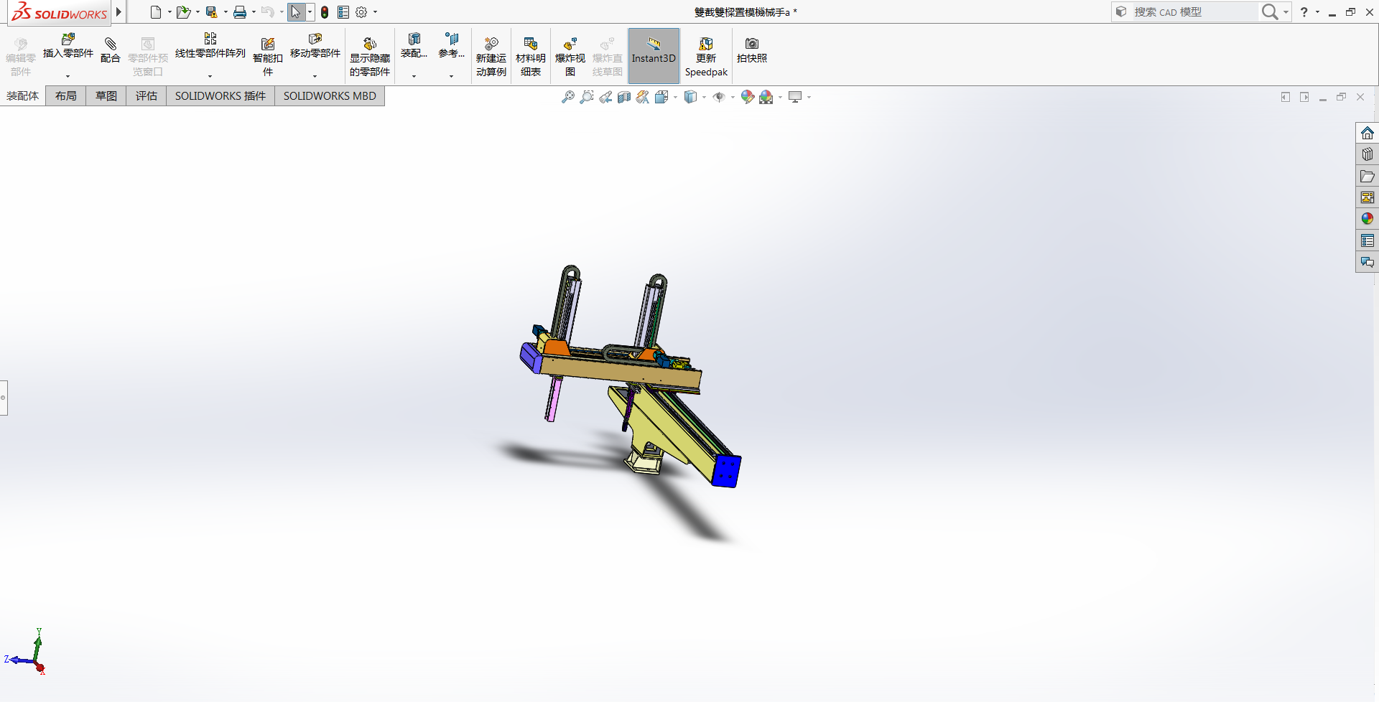Expand the SOLIDWORKS menu arrow

[119, 12]
